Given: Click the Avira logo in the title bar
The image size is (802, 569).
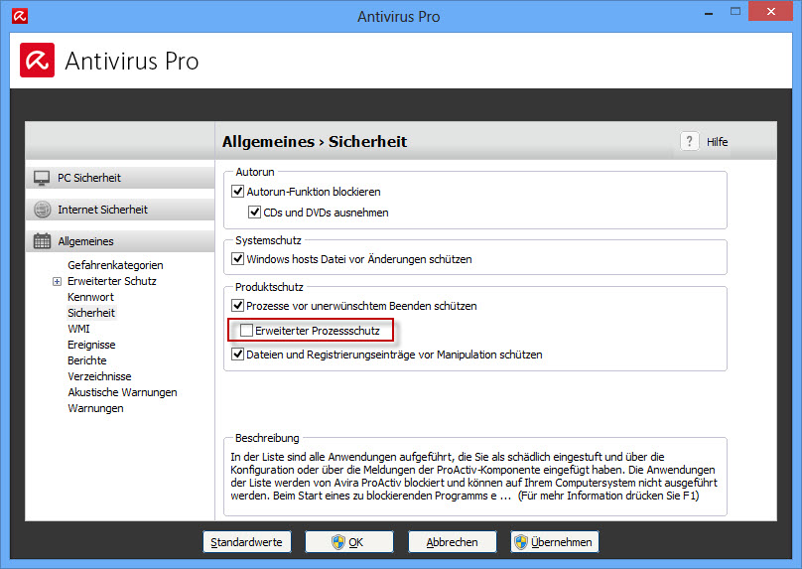Looking at the screenshot, I should click(20, 16).
